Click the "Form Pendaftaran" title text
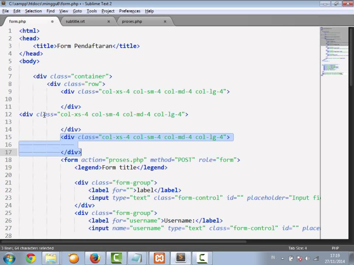Screen dimensions: 354x265 coord(85,46)
